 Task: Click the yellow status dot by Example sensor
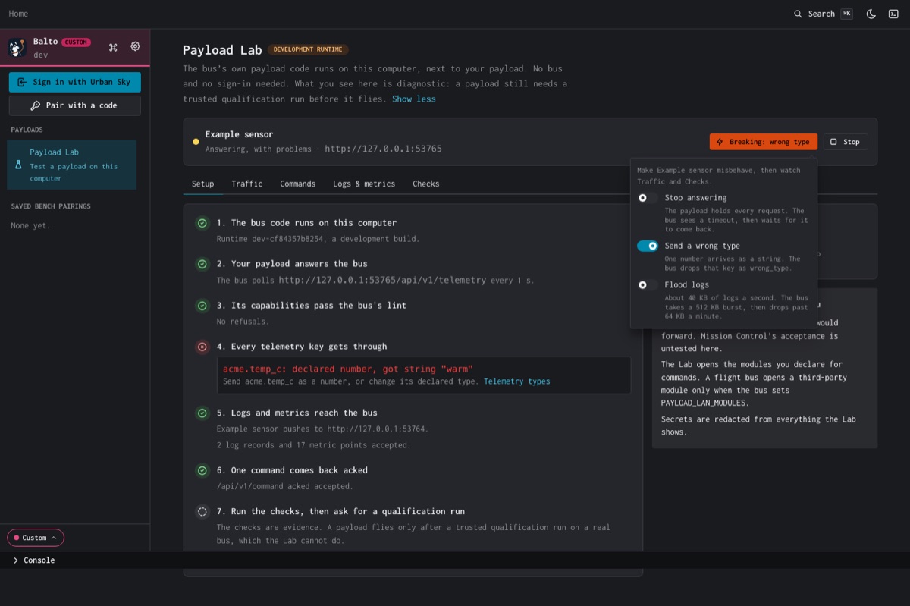coord(196,142)
